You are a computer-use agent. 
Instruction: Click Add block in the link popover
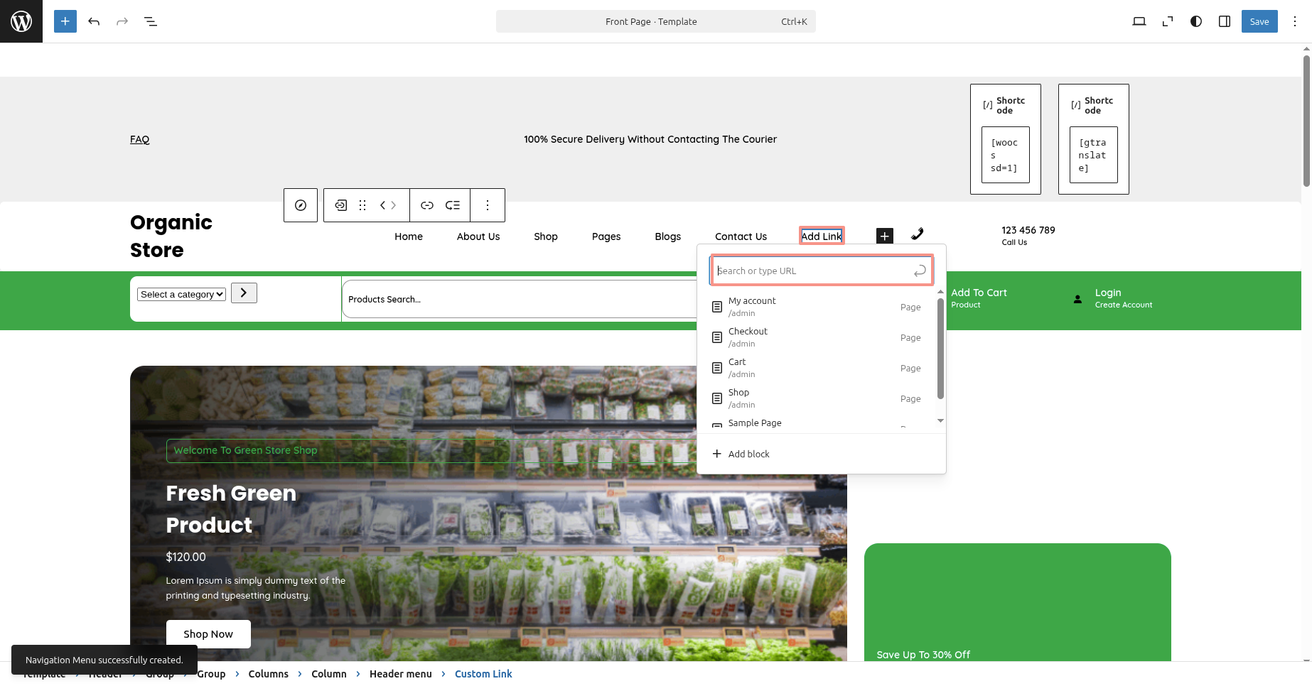point(741,454)
